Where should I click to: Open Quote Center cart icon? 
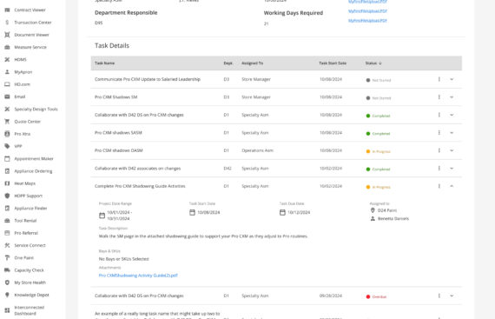point(7,122)
